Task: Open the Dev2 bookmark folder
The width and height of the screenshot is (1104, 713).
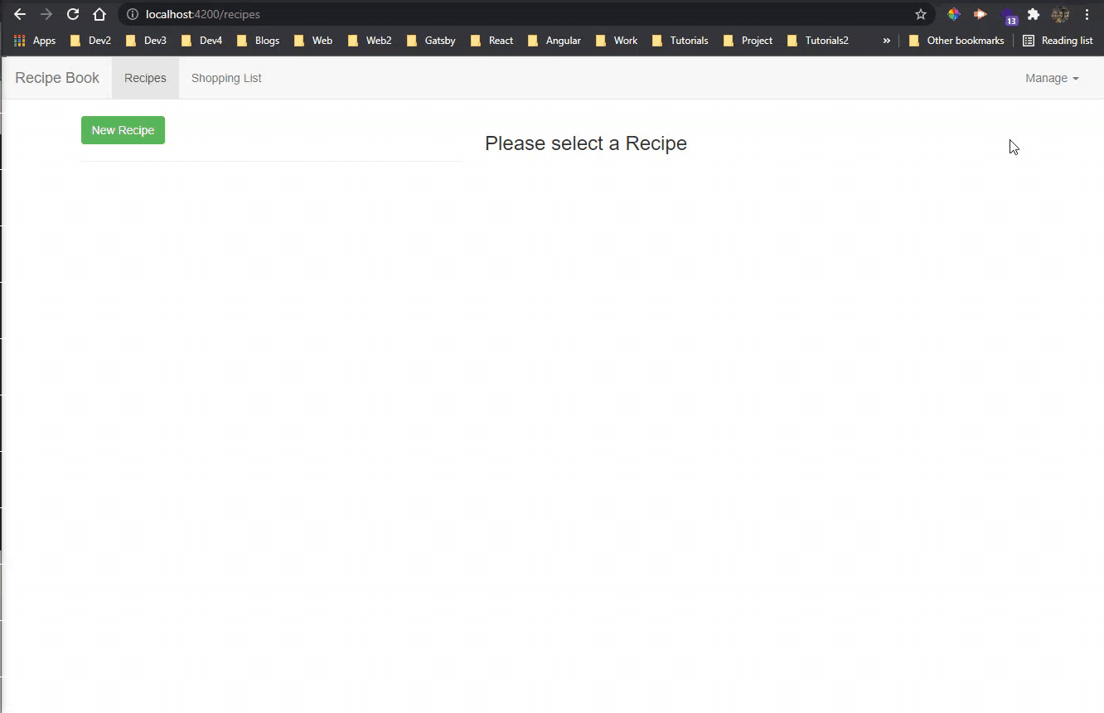Action: (x=91, y=40)
